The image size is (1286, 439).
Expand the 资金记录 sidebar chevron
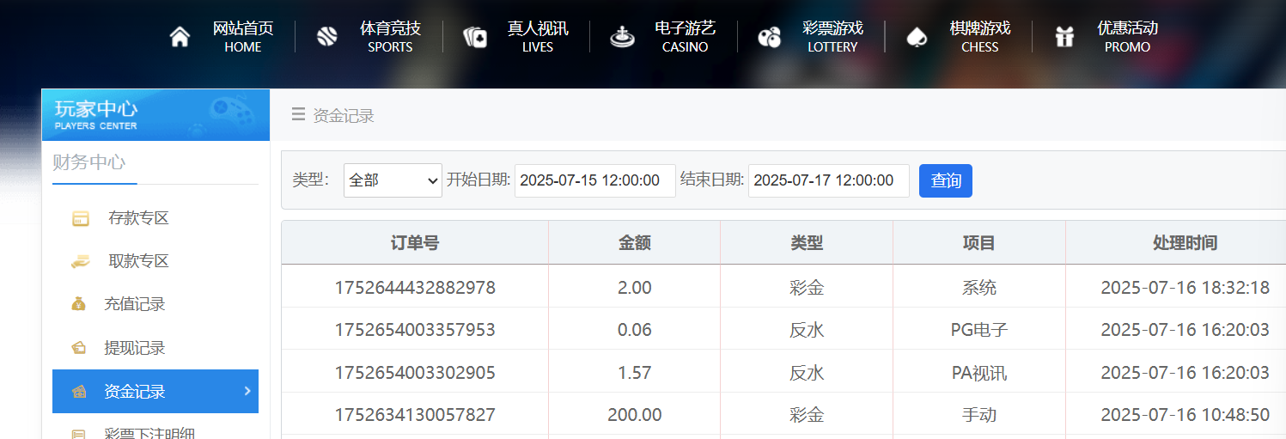point(247,391)
